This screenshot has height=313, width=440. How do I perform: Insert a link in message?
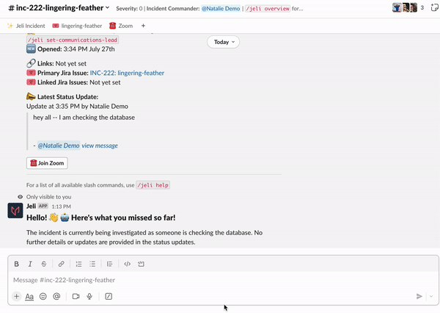tap(62, 264)
